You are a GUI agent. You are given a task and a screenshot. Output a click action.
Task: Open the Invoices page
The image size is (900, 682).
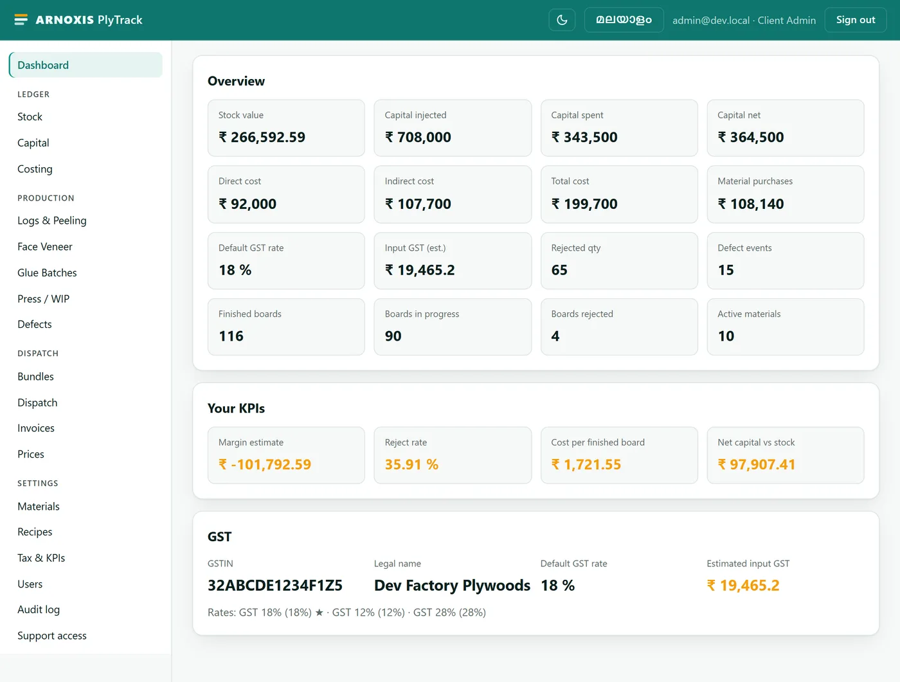[85, 428]
